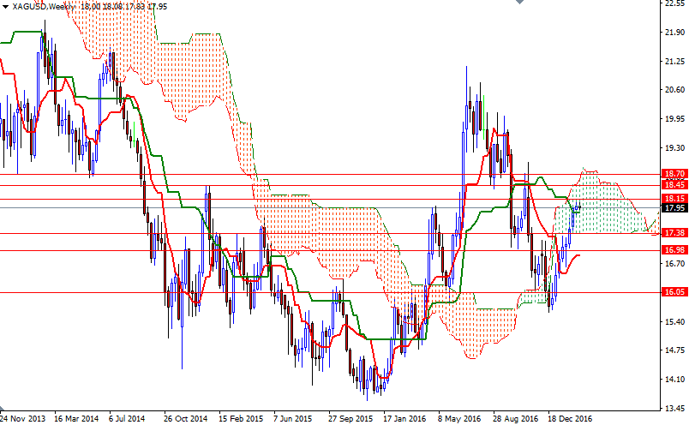Click the 8 May 2016 date label

[459, 418]
